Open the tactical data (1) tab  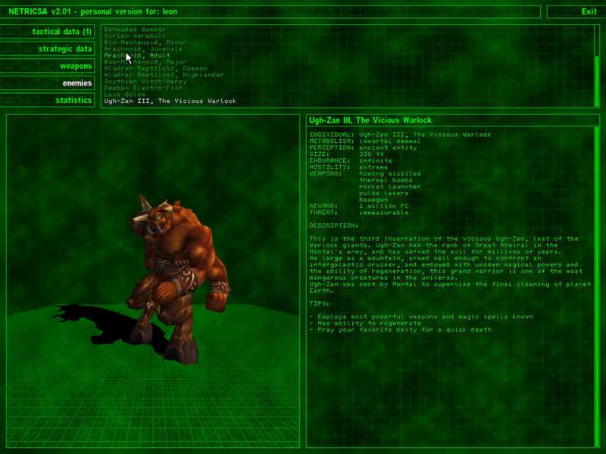point(47,32)
